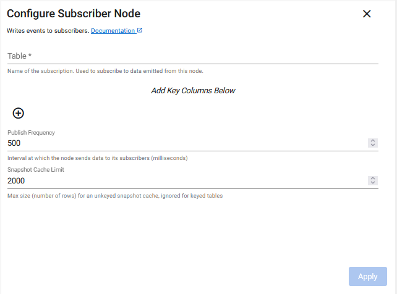The height and width of the screenshot is (294, 397).
Task: Decrease Publish Frequency using the down arrow
Action: point(373,145)
